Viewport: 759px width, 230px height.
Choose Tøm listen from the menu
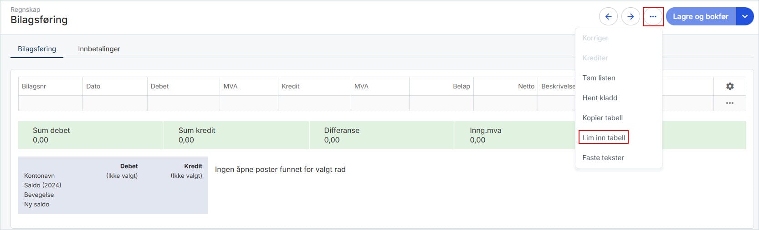pos(599,78)
